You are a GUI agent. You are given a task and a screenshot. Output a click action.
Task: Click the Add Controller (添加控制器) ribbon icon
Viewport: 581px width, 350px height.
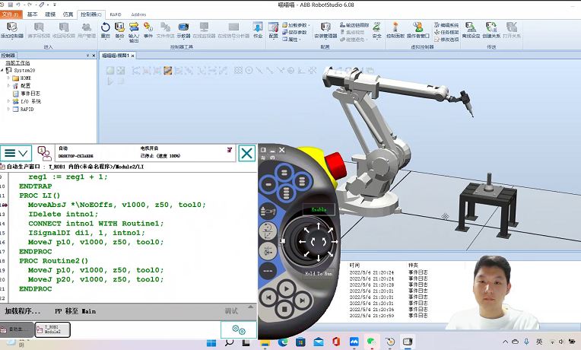(x=12, y=30)
